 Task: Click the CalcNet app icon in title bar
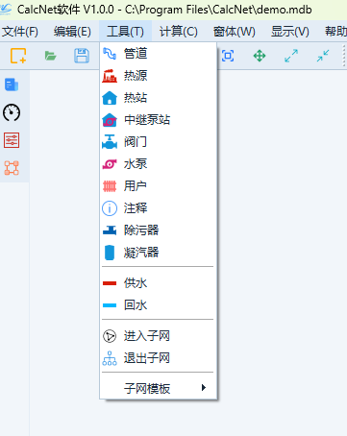coord(6,10)
